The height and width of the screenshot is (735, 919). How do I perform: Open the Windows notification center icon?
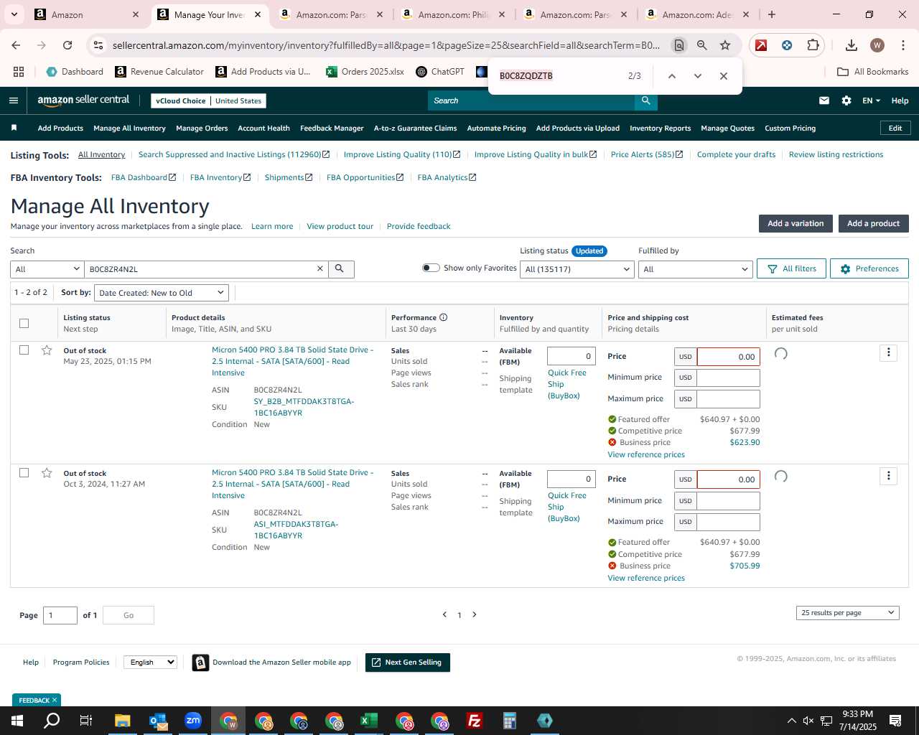(895, 721)
